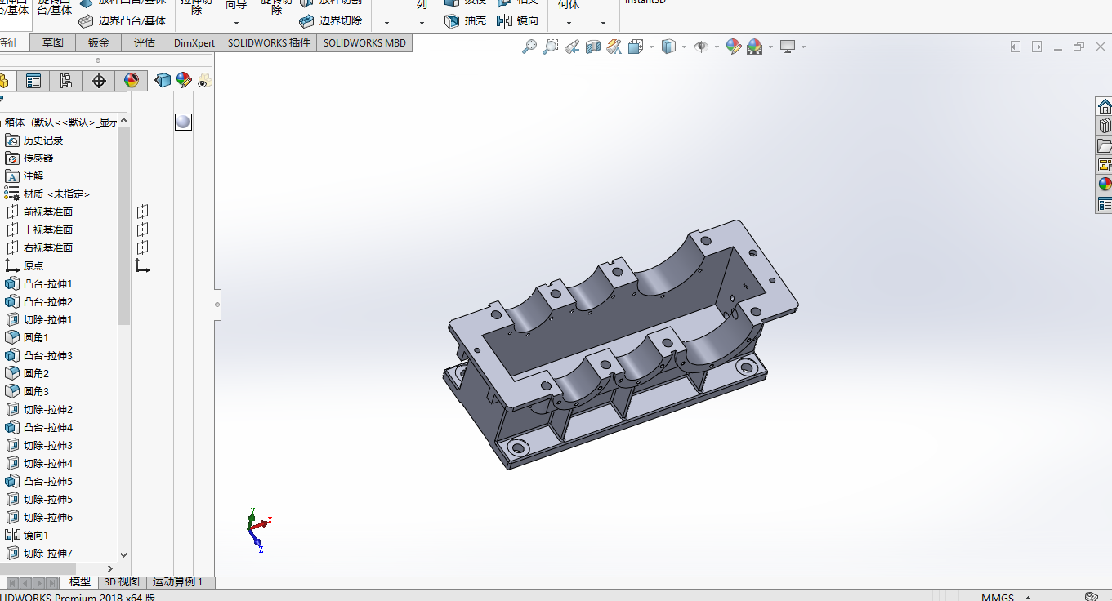Switch to the 钣金 (Sheet Metal) tab

click(99, 42)
